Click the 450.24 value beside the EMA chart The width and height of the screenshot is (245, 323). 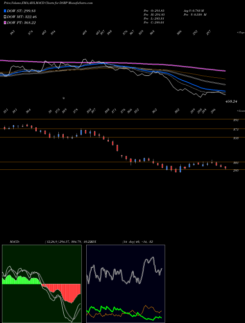231,102
